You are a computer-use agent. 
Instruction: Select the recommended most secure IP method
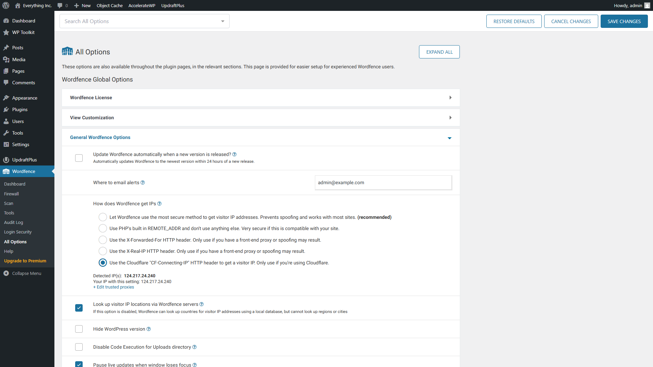(103, 217)
